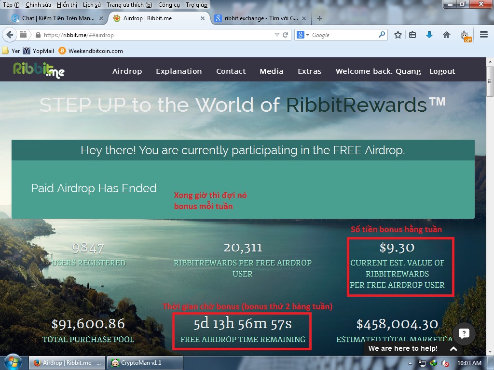Open the Trang ưa thích menu
Screen dimensions: 494x370
[x=129, y=5]
